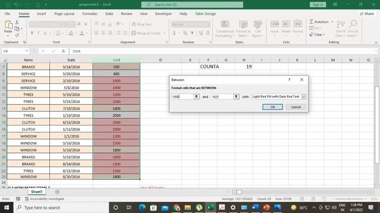Switch to the Data tab
380x213 pixels.
[x=109, y=14]
